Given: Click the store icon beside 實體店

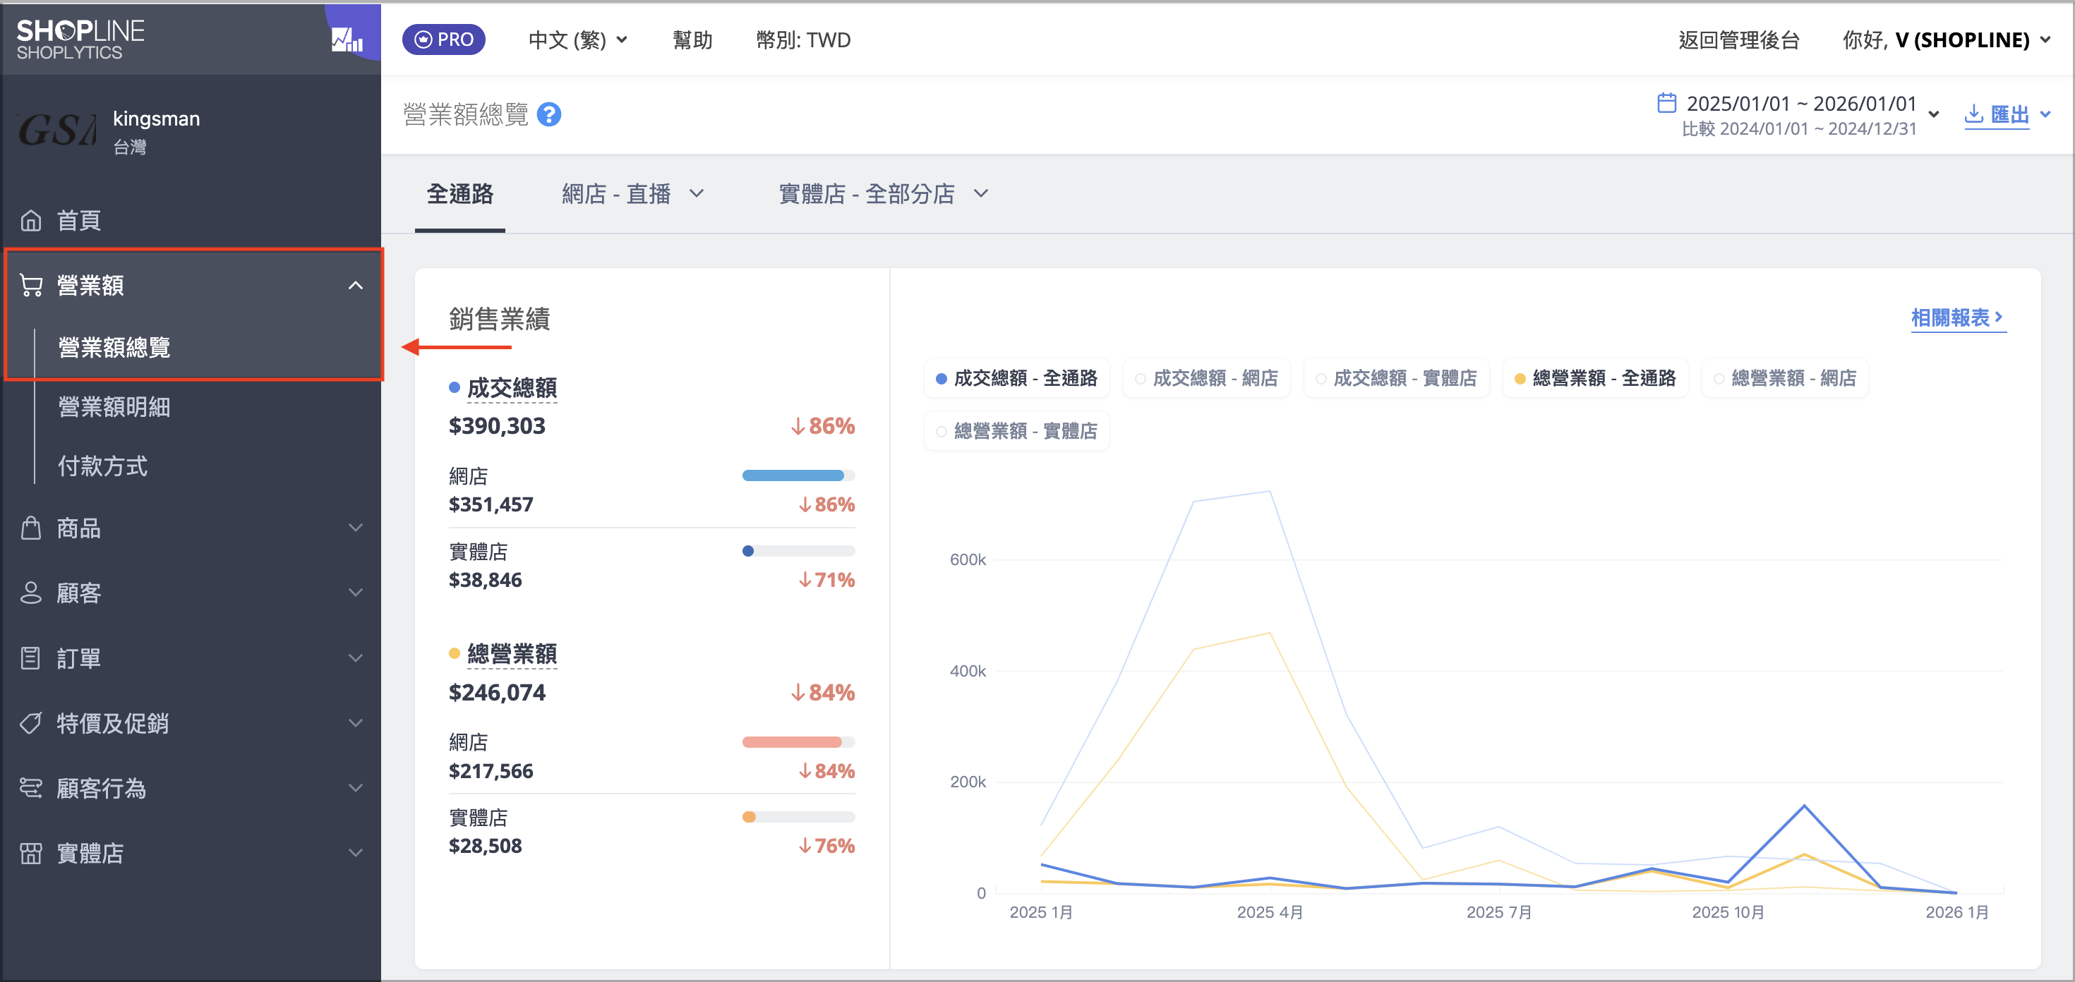Looking at the screenshot, I should [30, 852].
